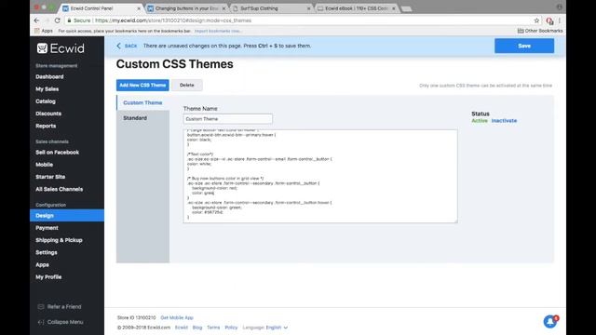Viewport: 596px width, 335px height.
Task: Open Apps in the sidebar menu
Action: click(x=42, y=264)
